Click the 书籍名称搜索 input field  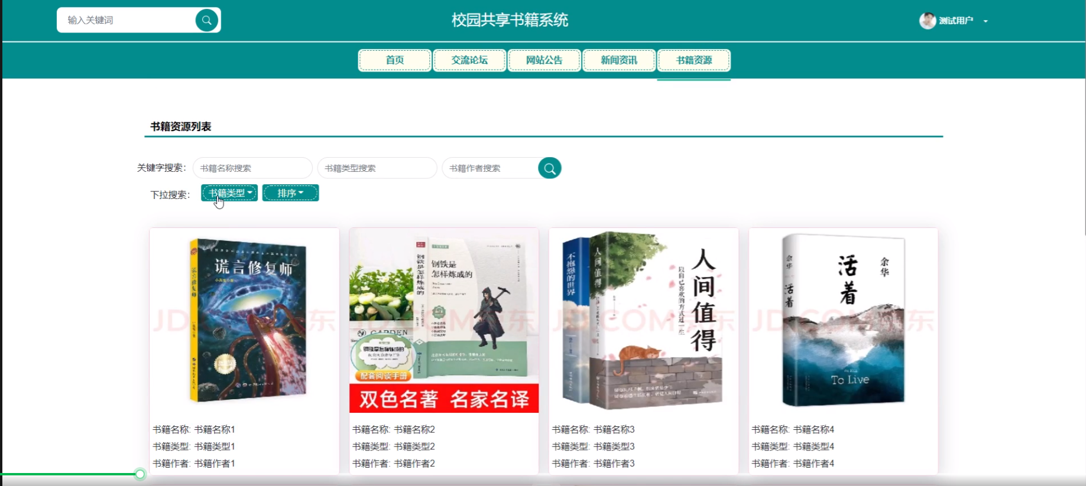(252, 168)
